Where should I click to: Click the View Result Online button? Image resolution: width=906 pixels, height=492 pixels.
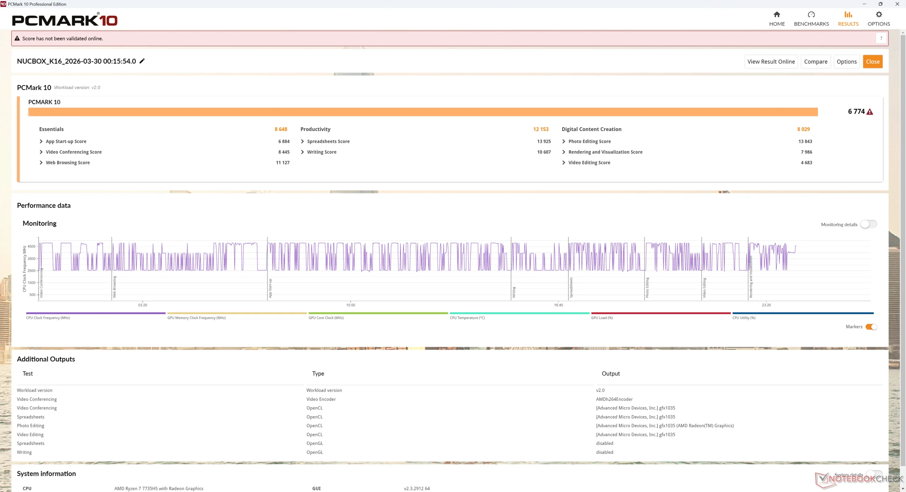(771, 61)
